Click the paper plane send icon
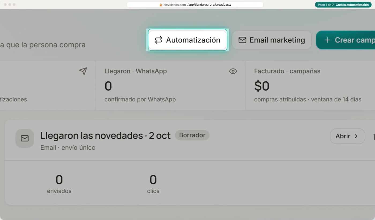Viewport: 375px width, 220px height. pos(83,71)
